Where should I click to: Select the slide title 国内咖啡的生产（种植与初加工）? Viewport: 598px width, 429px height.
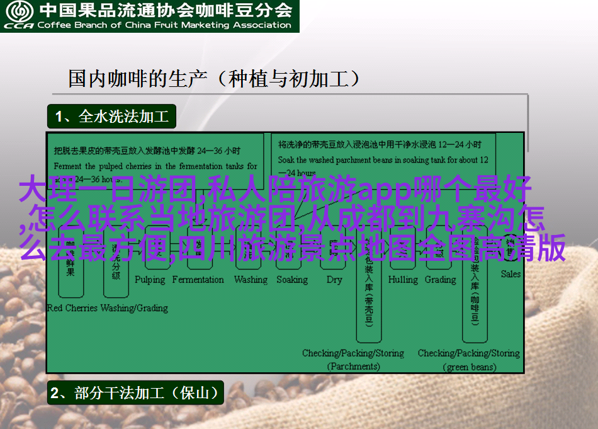click(214, 79)
